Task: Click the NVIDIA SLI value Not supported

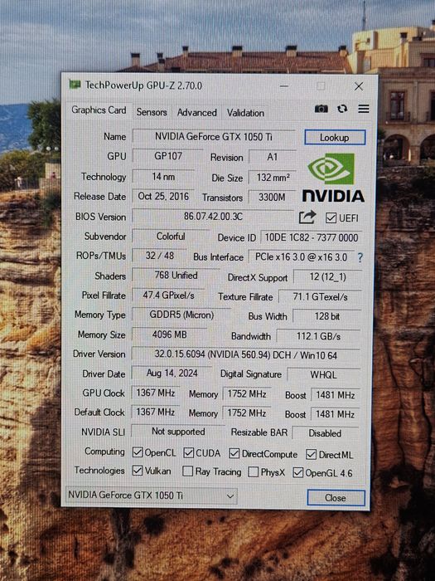Action: [x=178, y=432]
